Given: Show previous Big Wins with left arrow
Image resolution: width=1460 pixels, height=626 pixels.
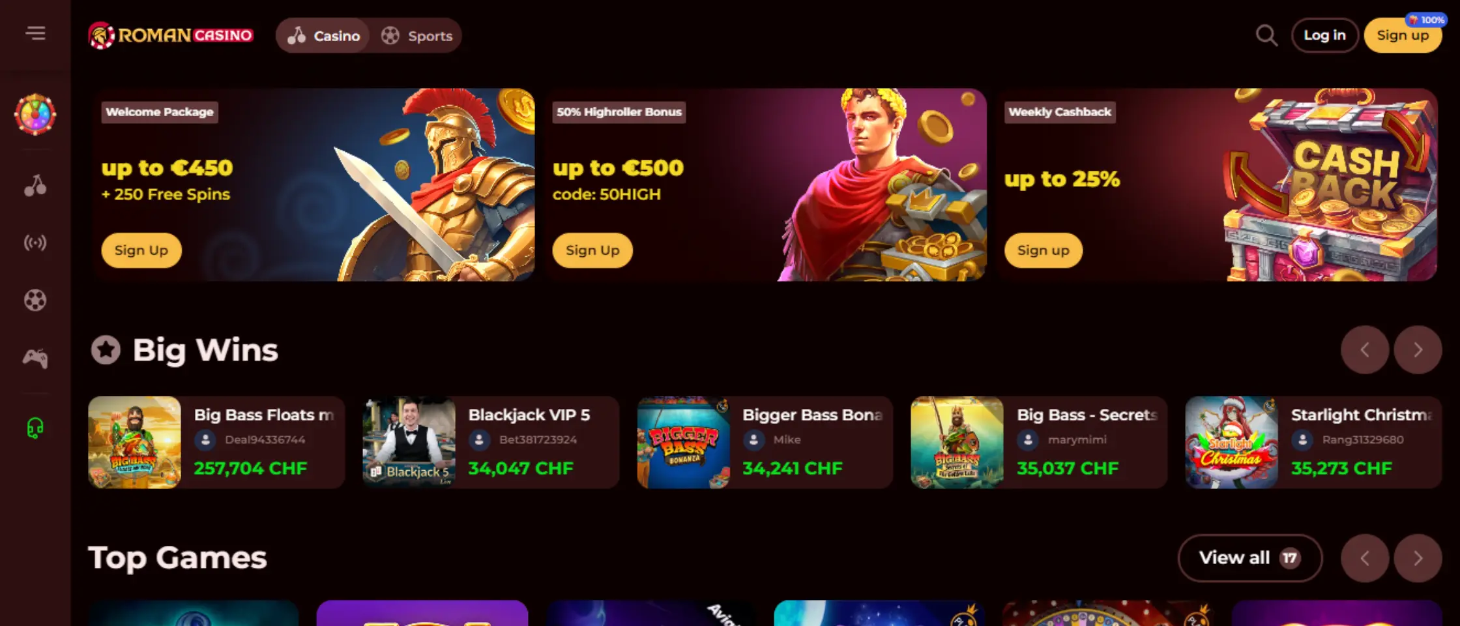Looking at the screenshot, I should pyautogui.click(x=1365, y=350).
